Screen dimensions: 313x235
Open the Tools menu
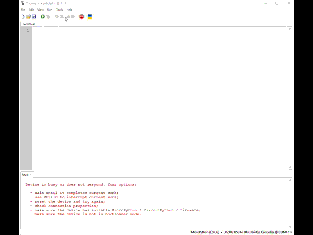point(59,10)
